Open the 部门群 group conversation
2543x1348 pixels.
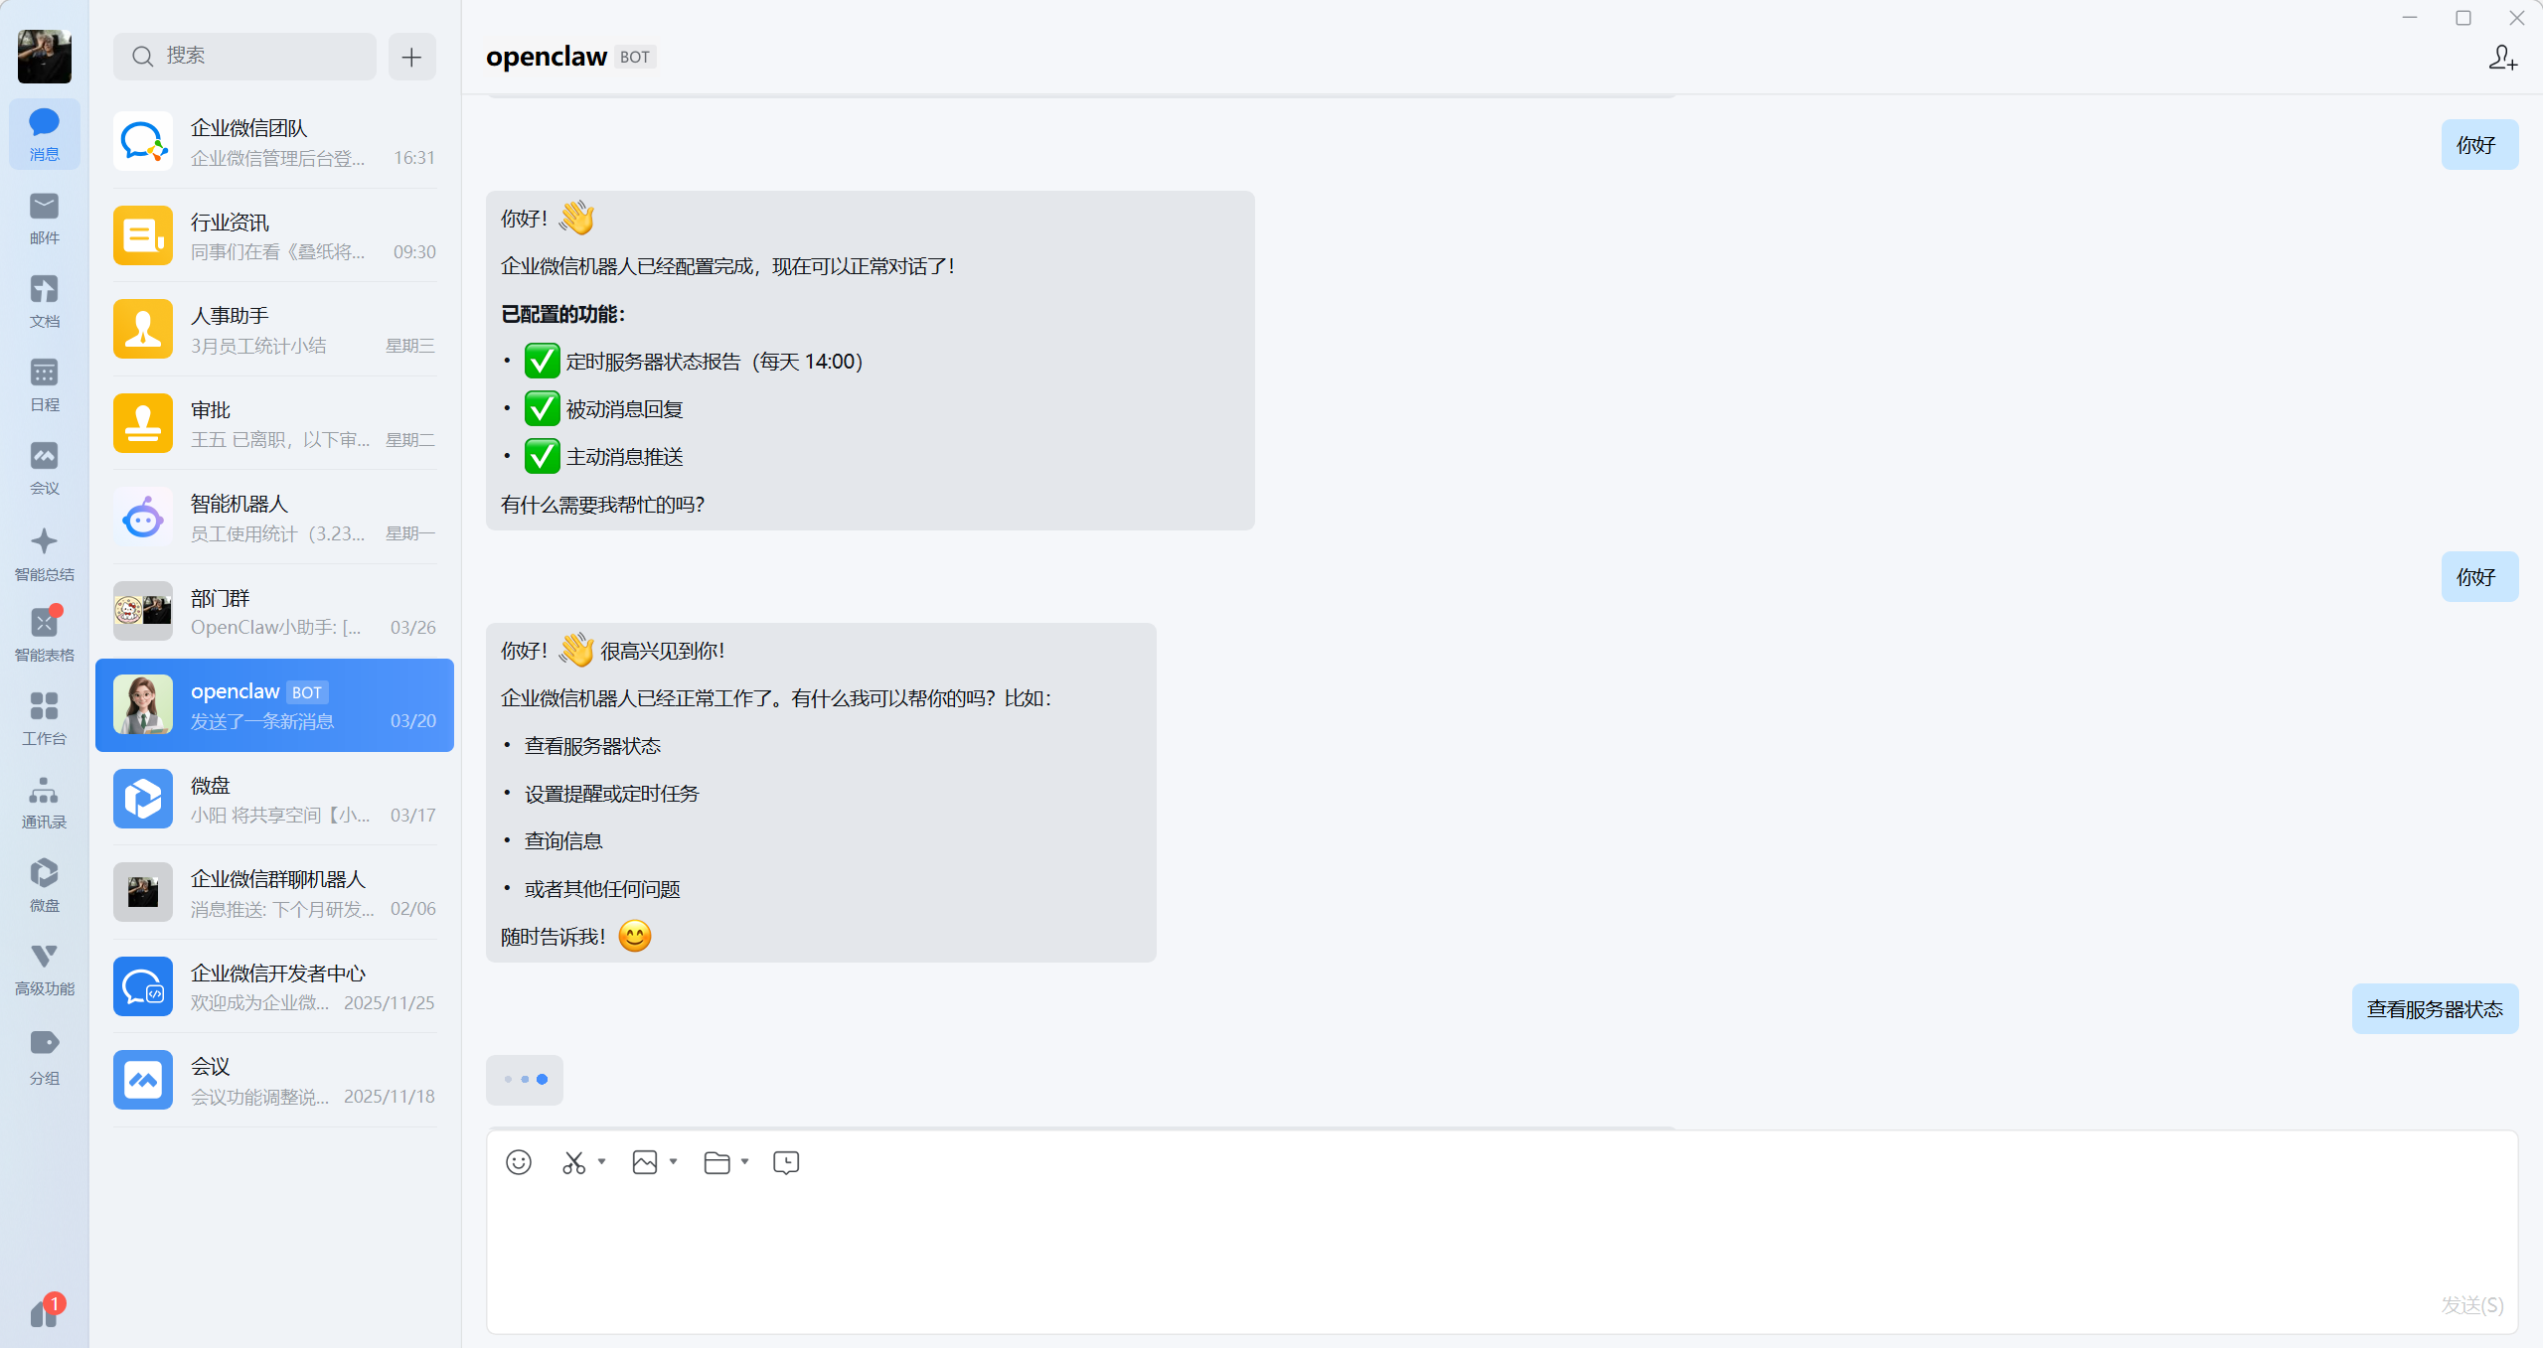tap(274, 612)
